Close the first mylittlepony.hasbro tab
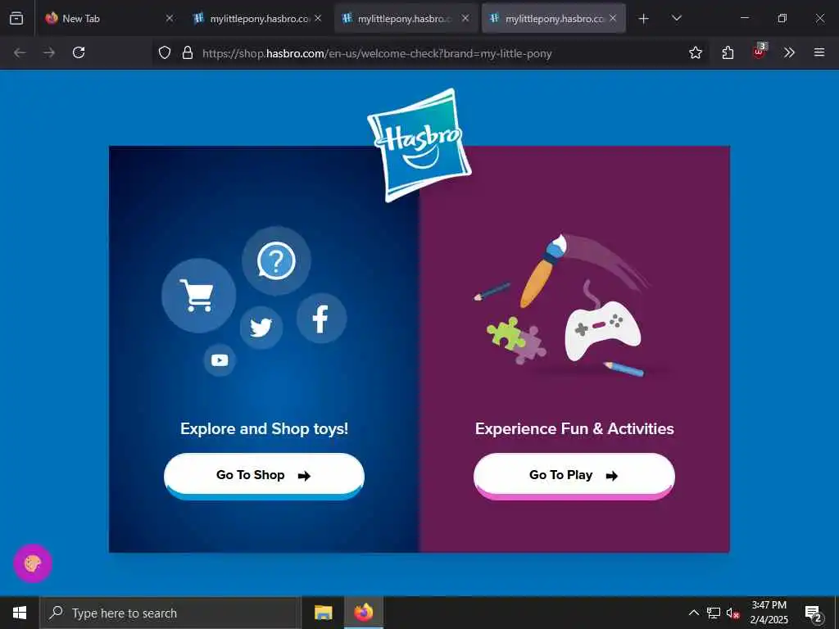Image resolution: width=839 pixels, height=629 pixels. [x=318, y=18]
